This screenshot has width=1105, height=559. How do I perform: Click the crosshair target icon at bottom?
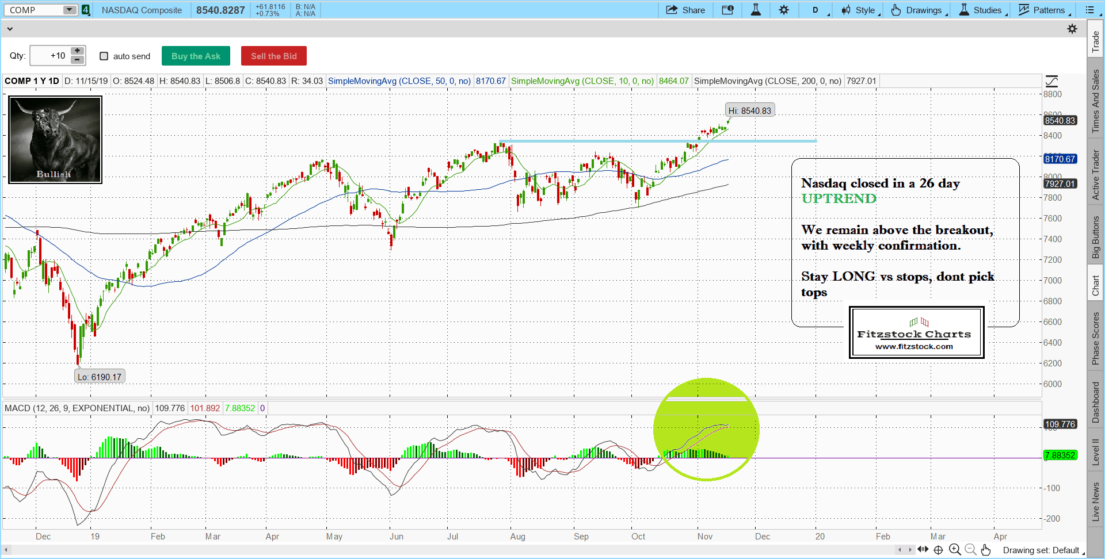point(938,550)
